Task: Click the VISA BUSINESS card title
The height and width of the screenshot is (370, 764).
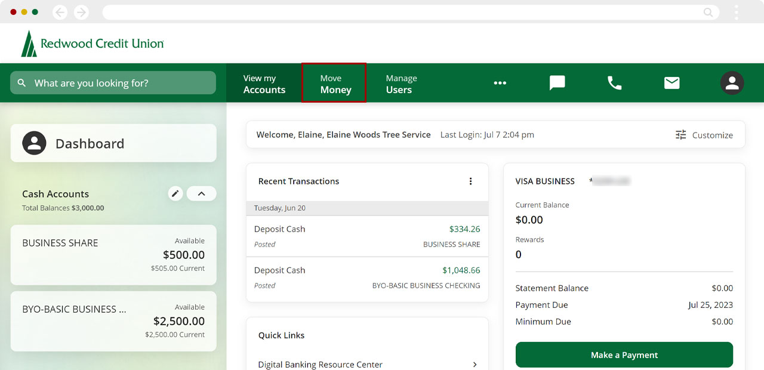Action: click(x=545, y=181)
